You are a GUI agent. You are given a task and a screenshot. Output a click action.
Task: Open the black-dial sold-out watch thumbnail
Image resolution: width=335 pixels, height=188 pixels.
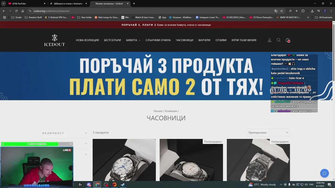(x=258, y=160)
